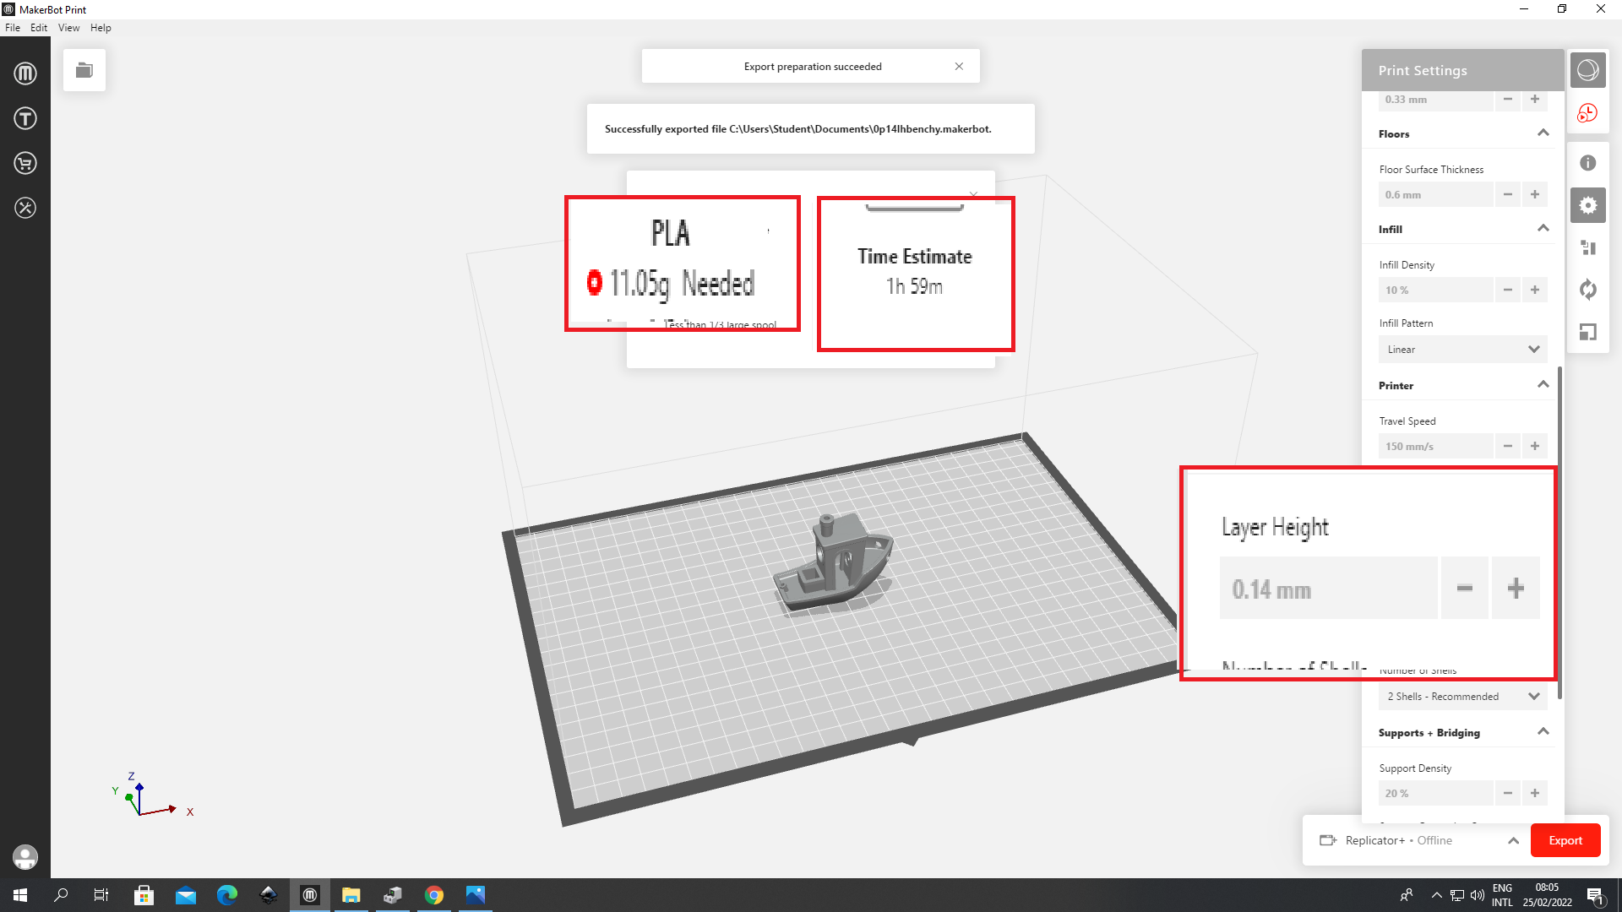Expand the Replicator+ Offline printer selector

pos(1513,841)
